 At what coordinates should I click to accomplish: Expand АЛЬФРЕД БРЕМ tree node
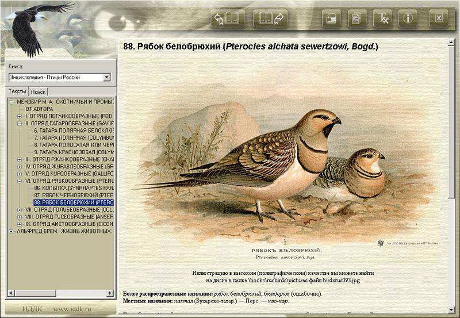pos(11,231)
